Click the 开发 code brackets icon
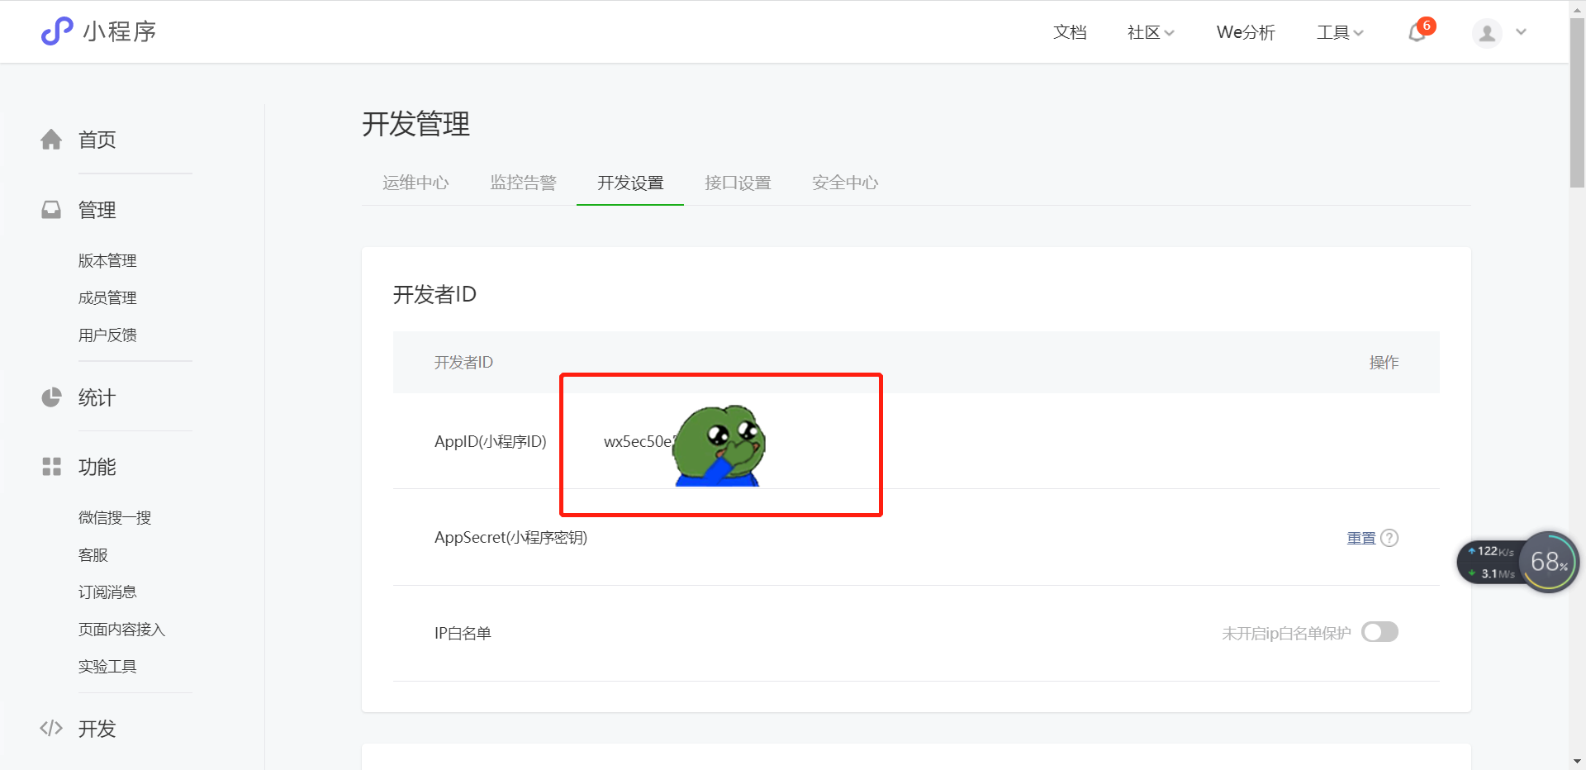This screenshot has height=770, width=1586. pos(51,728)
